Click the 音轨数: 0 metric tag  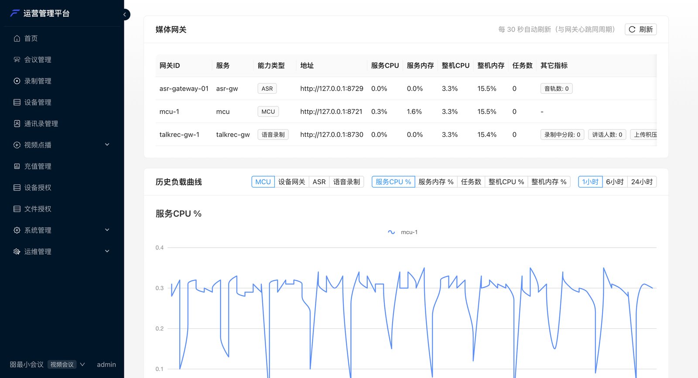[x=557, y=89]
